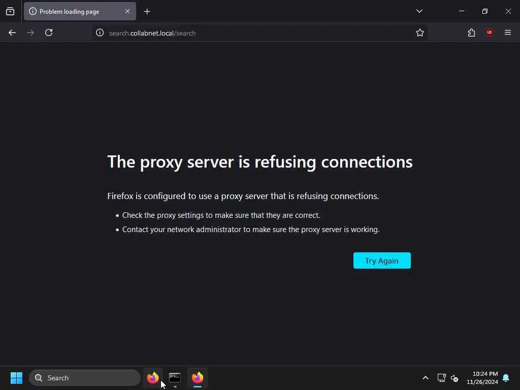Expand the list all tabs chevron
The image size is (520, 390).
[419, 11]
